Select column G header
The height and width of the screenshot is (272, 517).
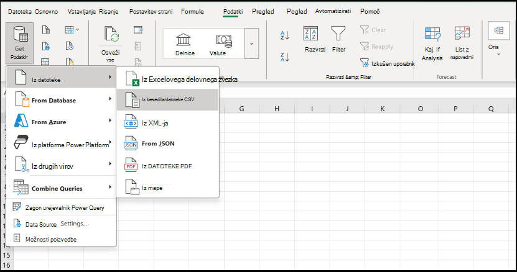(241, 109)
